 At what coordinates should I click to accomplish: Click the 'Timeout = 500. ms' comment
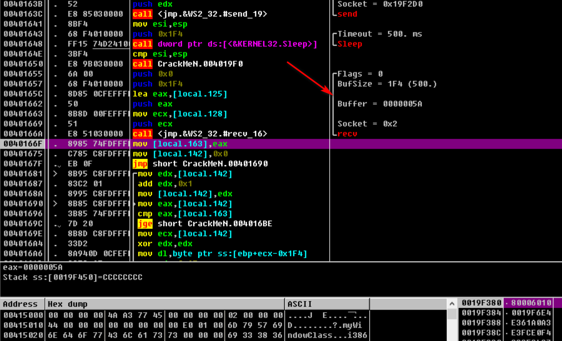pyautogui.click(x=380, y=34)
